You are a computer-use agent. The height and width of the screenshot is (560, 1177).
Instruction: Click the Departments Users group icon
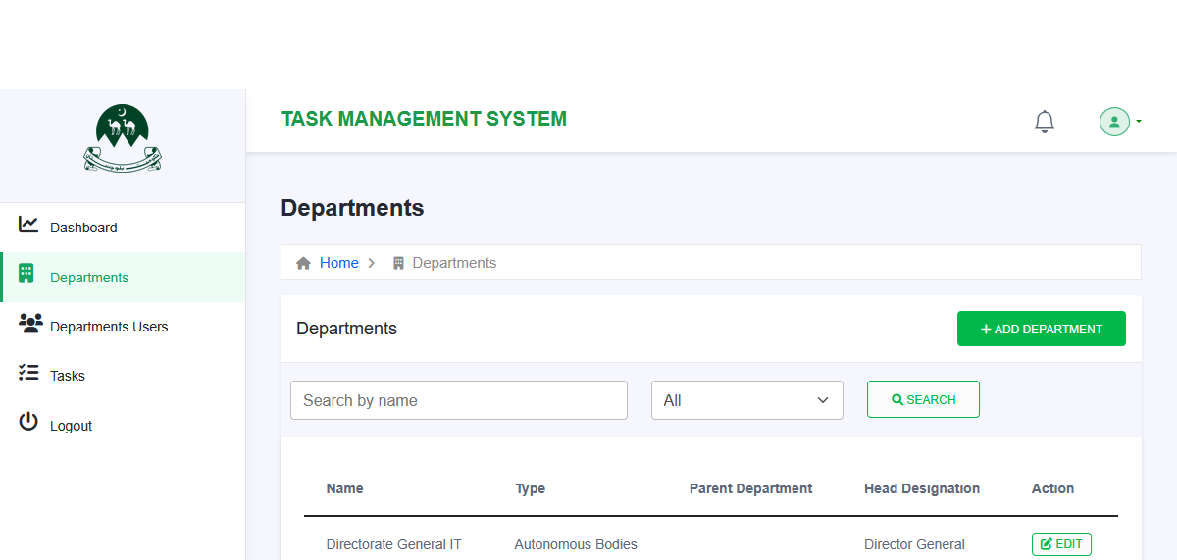[30, 323]
